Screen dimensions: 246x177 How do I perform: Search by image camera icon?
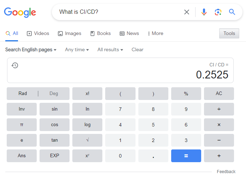218,12
